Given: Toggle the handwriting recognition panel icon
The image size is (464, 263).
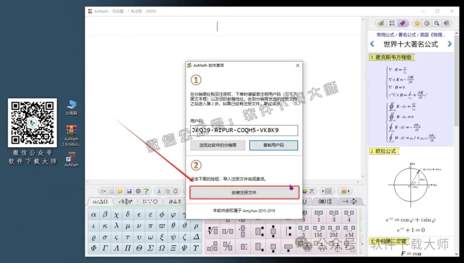Looking at the screenshot, I should (x=382, y=23).
